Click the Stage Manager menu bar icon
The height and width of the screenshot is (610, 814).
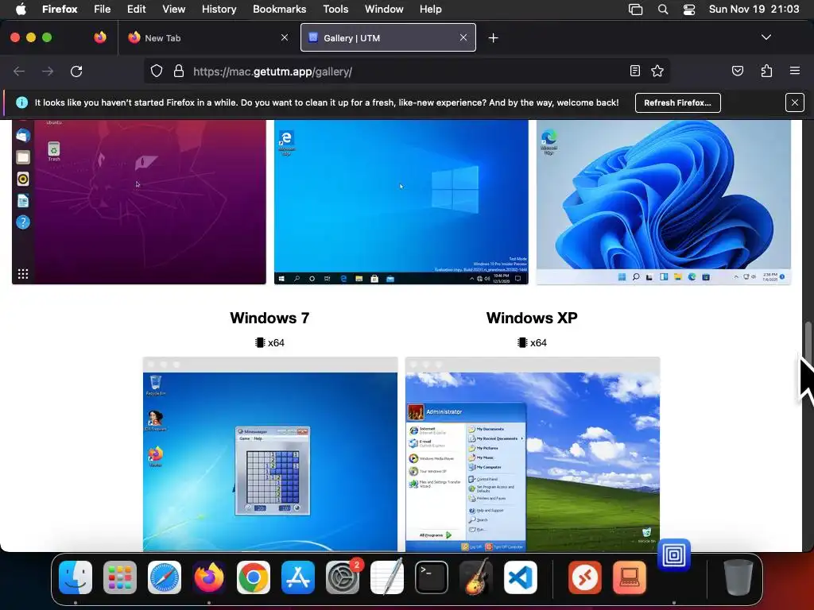(x=635, y=9)
